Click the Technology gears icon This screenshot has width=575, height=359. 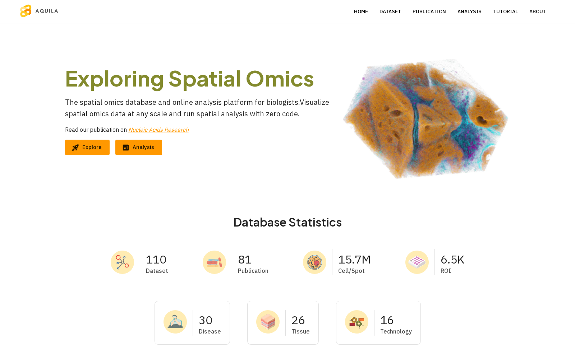[356, 322]
